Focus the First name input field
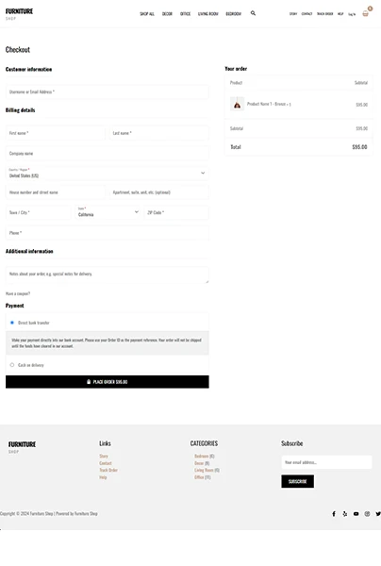Image resolution: width=381 pixels, height=566 pixels. coord(56,133)
